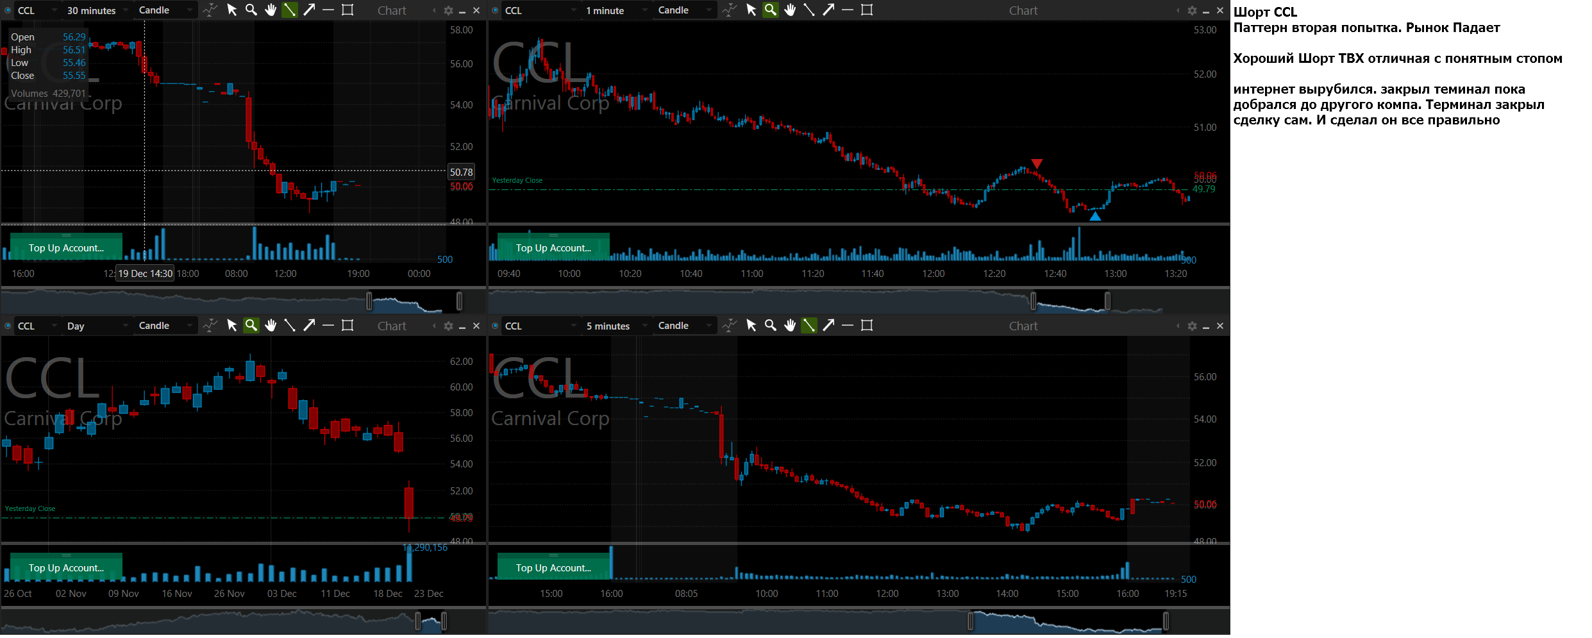Choose hand pan tool in Day chart
Viewport: 1592px width, 638px height.
[x=271, y=326]
